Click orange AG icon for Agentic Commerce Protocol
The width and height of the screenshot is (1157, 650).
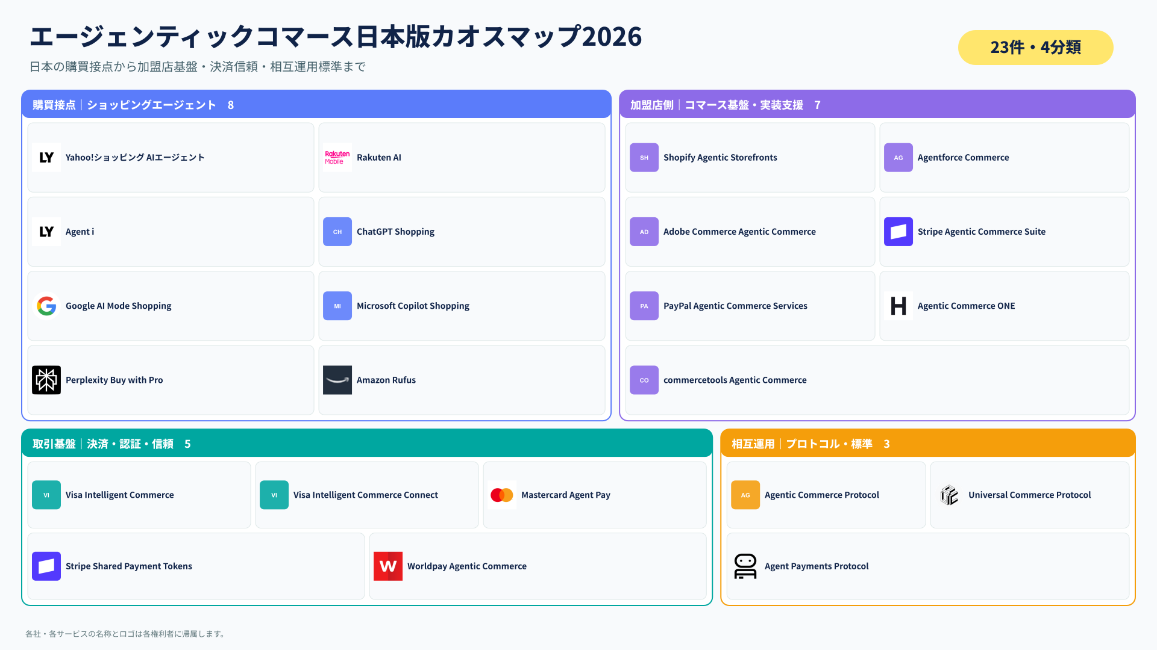coord(745,495)
